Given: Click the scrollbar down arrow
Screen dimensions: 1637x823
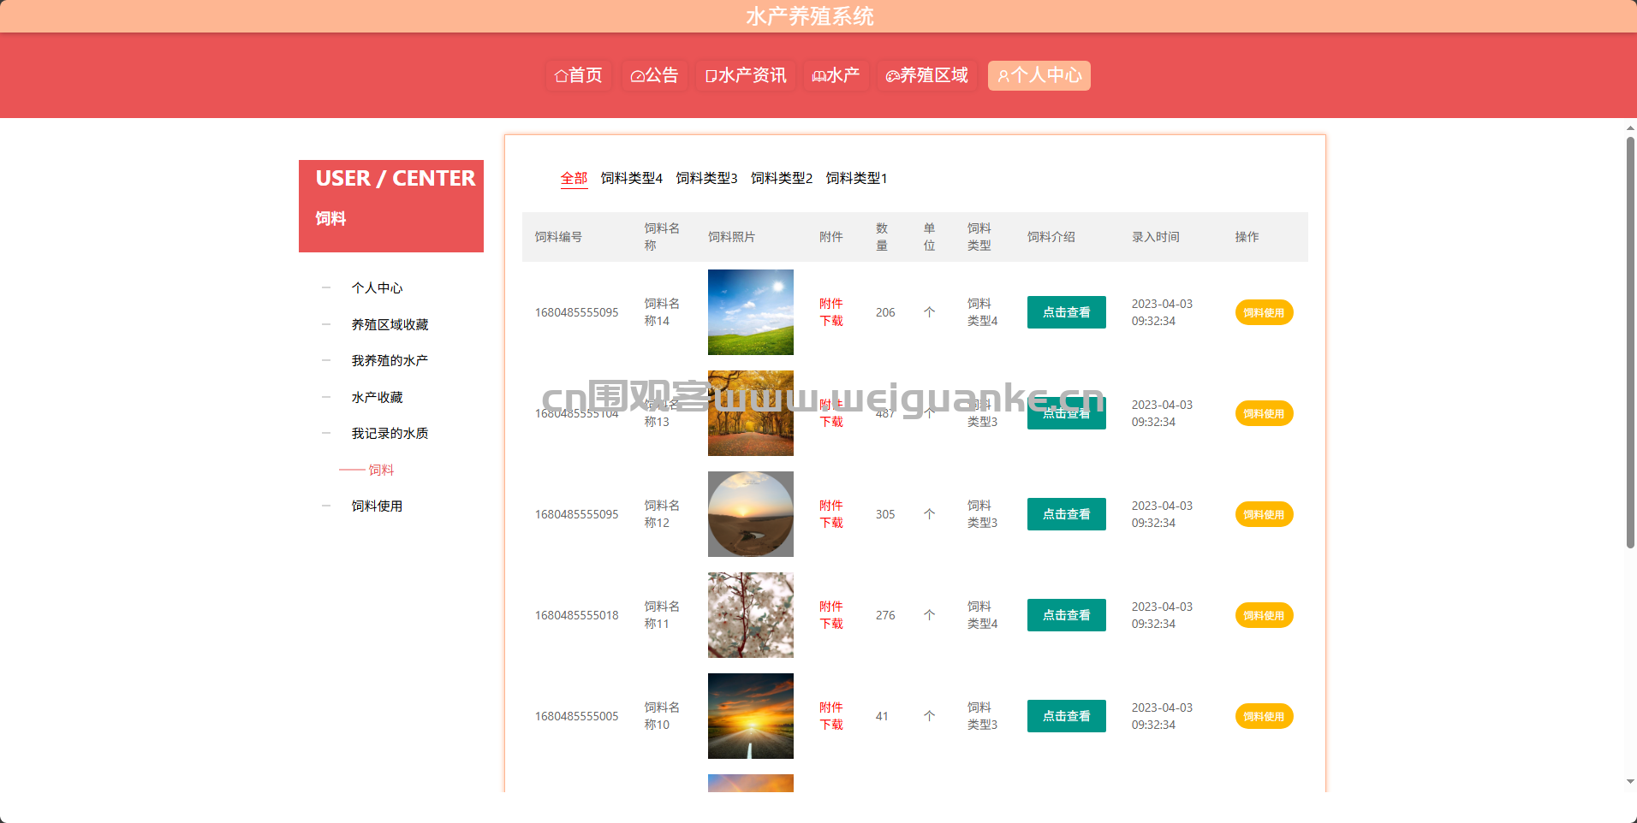Looking at the screenshot, I should coord(1630,782).
